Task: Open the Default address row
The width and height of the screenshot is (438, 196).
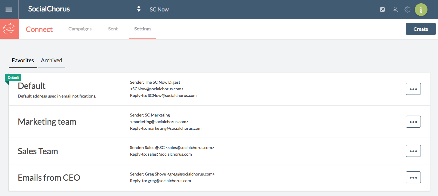Action: point(219,89)
